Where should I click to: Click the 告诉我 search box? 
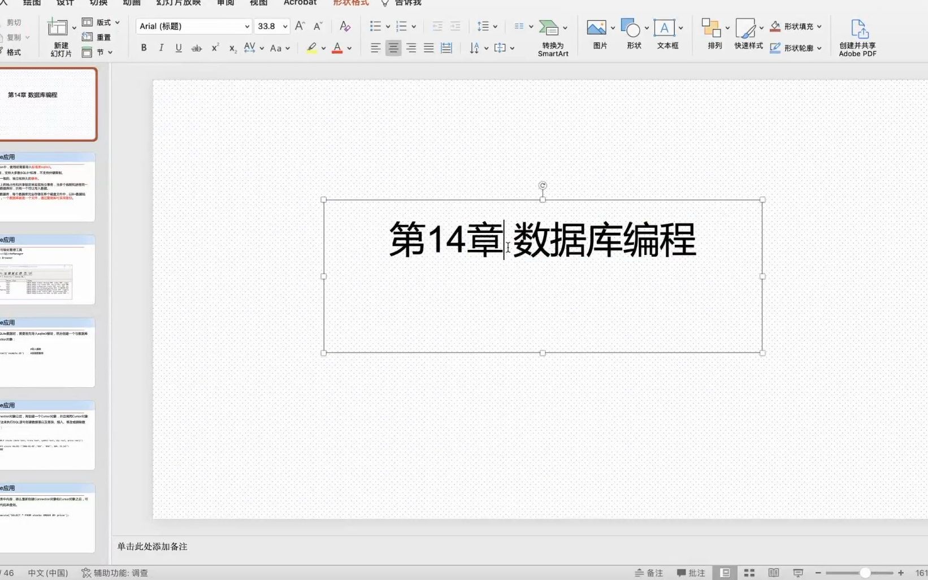point(401,3)
